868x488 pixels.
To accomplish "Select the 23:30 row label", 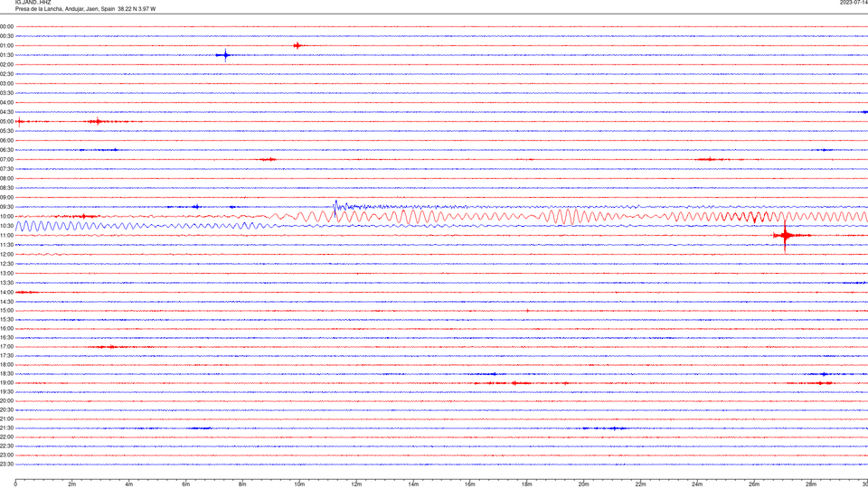I will click(x=6, y=465).
